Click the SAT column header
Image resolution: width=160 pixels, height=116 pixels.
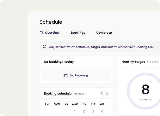[x=102, y=104]
